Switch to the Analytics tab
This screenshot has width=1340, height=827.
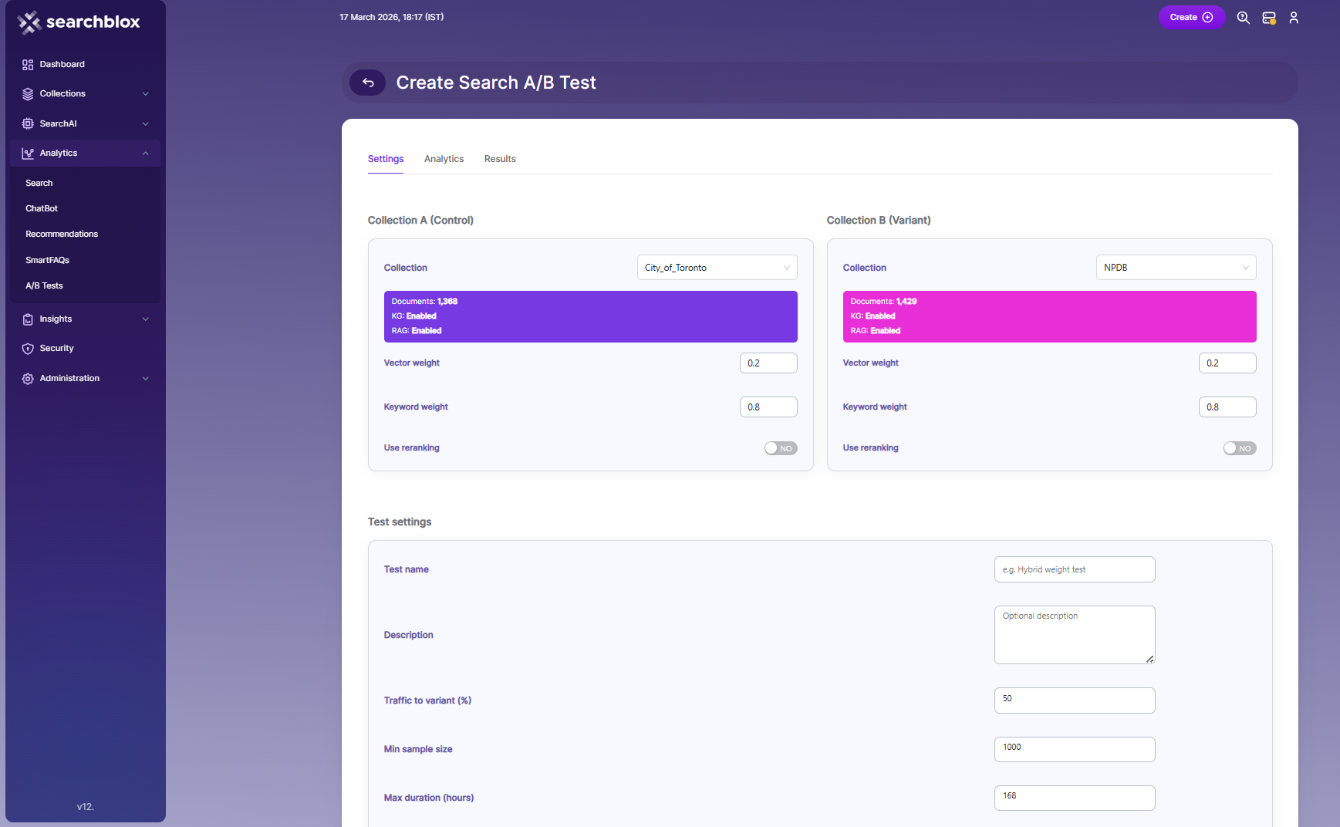444,159
